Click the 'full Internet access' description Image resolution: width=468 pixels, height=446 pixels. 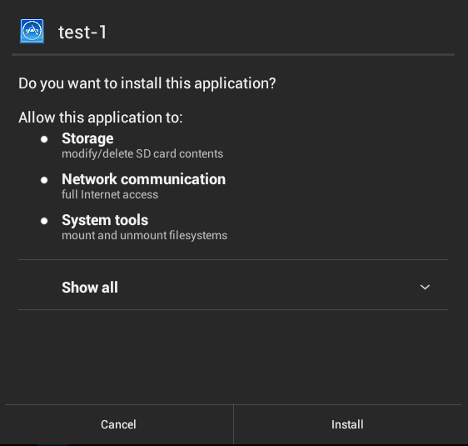point(110,195)
